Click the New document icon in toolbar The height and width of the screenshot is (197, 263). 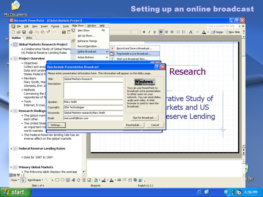(x=13, y=32)
